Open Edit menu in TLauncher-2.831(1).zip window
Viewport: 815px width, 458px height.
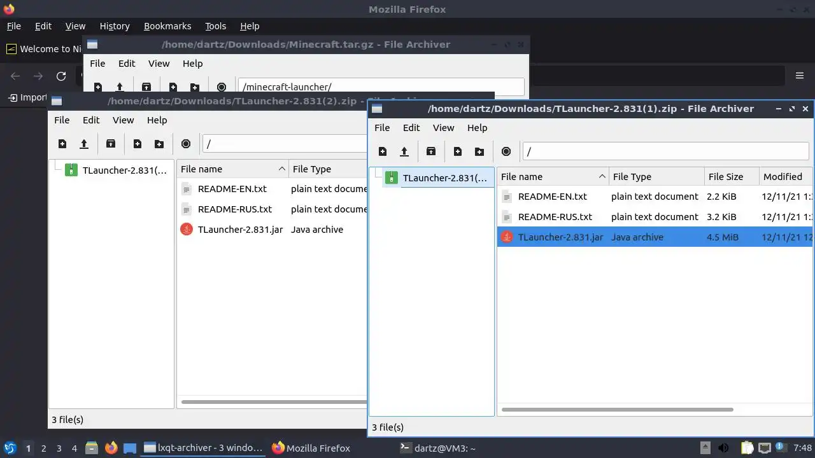point(411,127)
